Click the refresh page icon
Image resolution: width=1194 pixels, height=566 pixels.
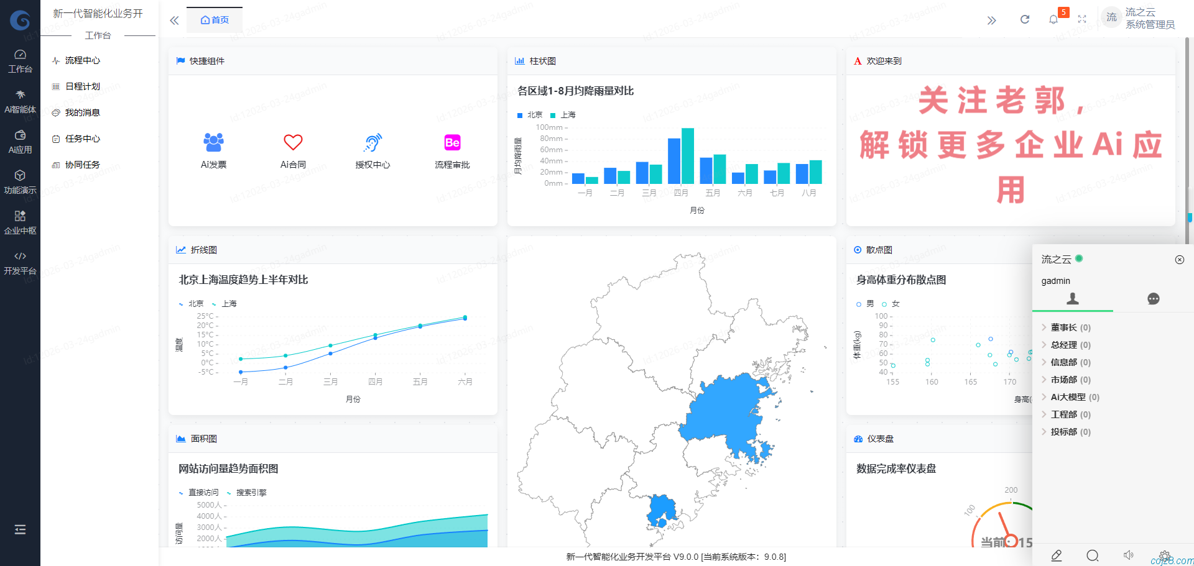(x=1024, y=19)
